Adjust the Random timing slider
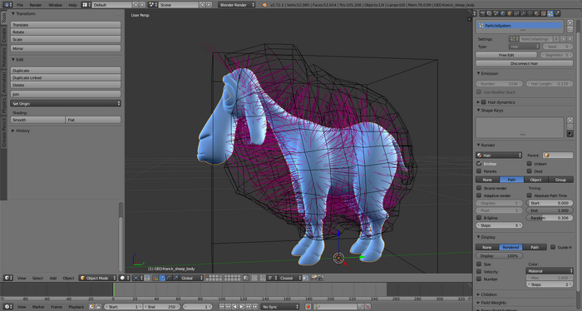 [x=550, y=218]
